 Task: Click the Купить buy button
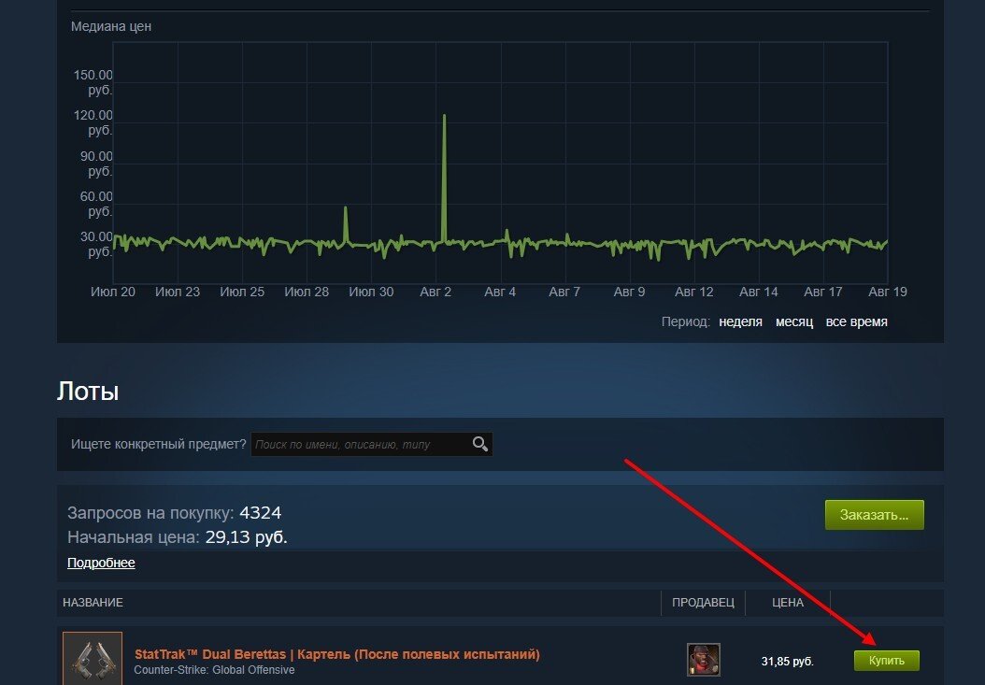(886, 661)
